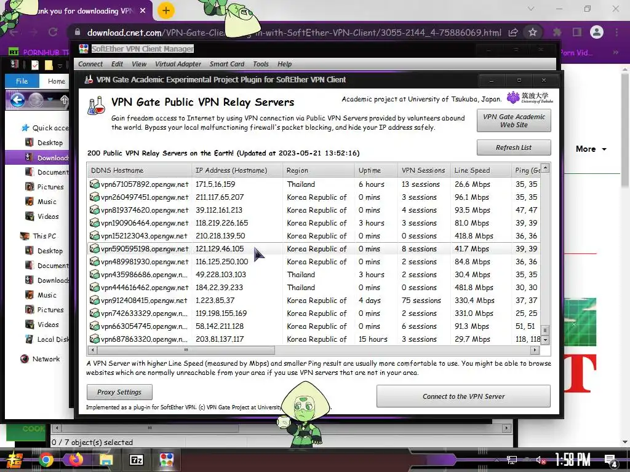Click the File tab in File Explorer
The height and width of the screenshot is (472, 630).
coord(22,81)
